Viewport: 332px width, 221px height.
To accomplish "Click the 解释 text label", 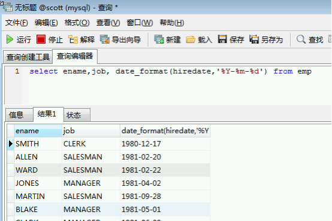I will click(87, 39).
